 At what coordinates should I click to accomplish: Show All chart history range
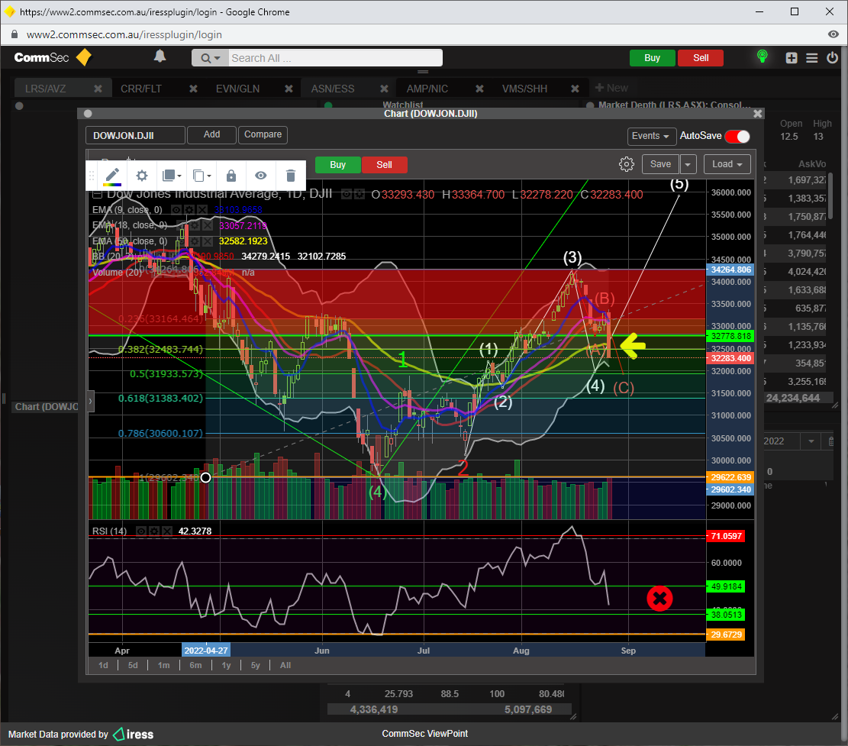point(285,665)
